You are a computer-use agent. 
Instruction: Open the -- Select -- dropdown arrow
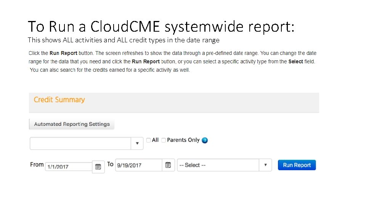click(265, 165)
